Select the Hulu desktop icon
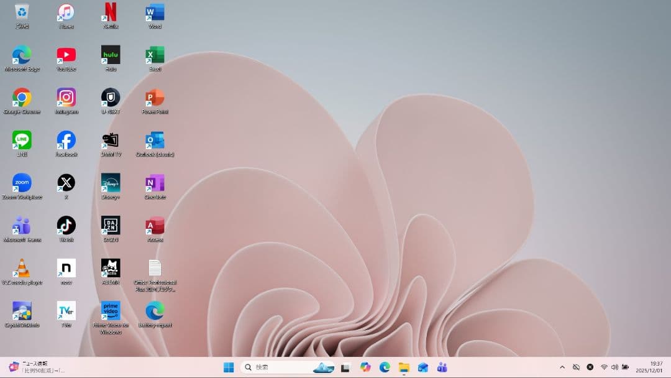This screenshot has width=671, height=378. point(111,55)
